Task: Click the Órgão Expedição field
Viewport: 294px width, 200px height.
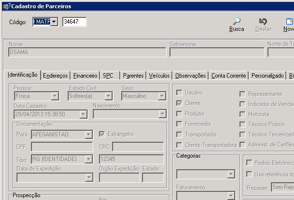Action: 119,177
